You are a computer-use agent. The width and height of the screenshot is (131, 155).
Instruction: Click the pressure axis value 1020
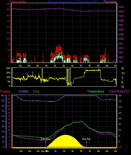[x=121, y=21]
